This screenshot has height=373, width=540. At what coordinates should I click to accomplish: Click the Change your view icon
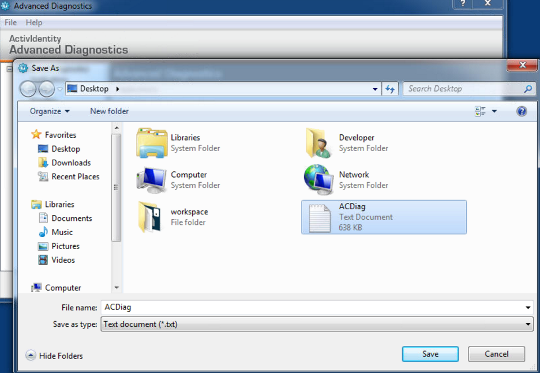pos(480,111)
